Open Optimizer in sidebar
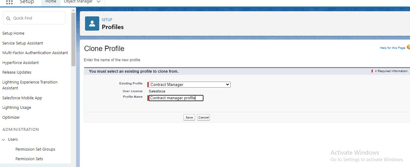The width and height of the screenshot is (410, 167). point(11,118)
